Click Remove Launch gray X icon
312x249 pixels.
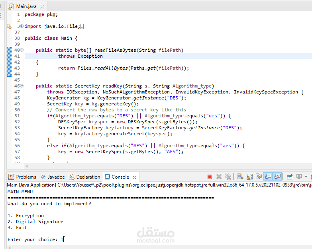219,177
